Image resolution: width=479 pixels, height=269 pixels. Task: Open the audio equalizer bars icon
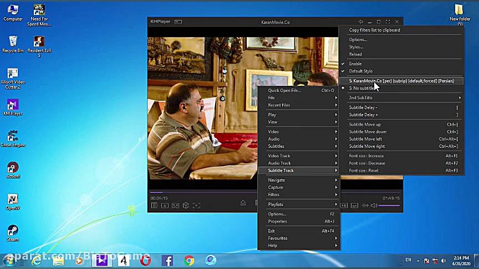tap(365, 205)
